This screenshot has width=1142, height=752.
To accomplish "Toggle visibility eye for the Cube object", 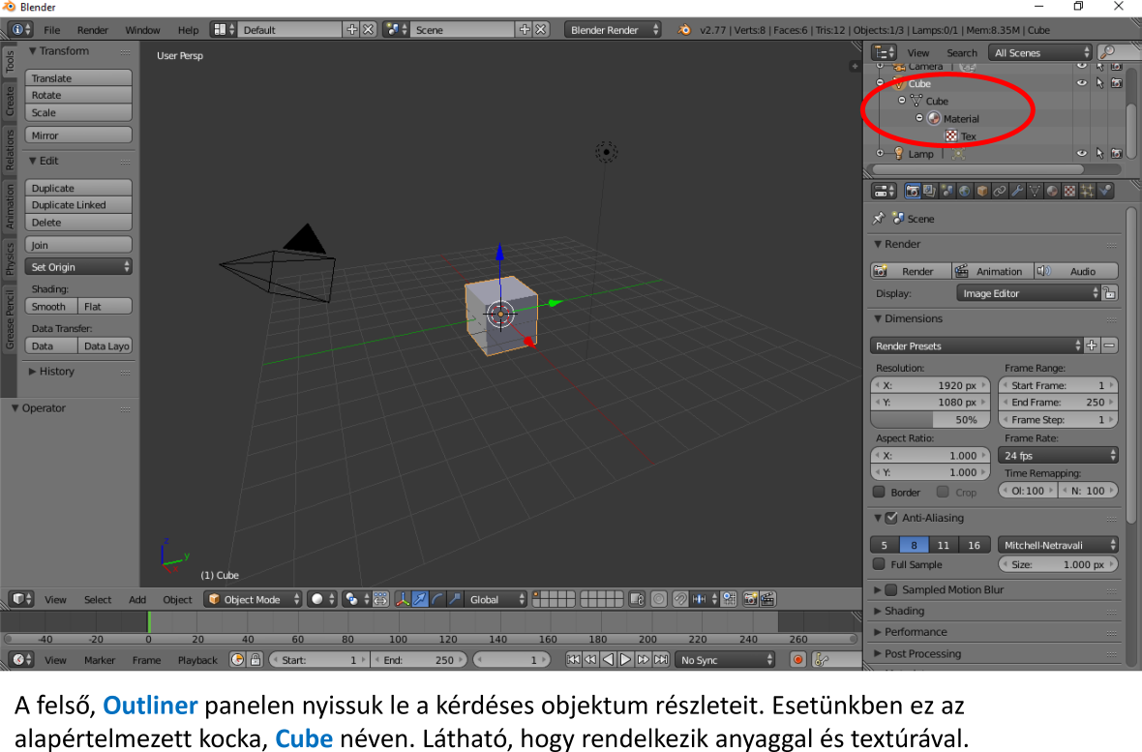I will 1082,83.
